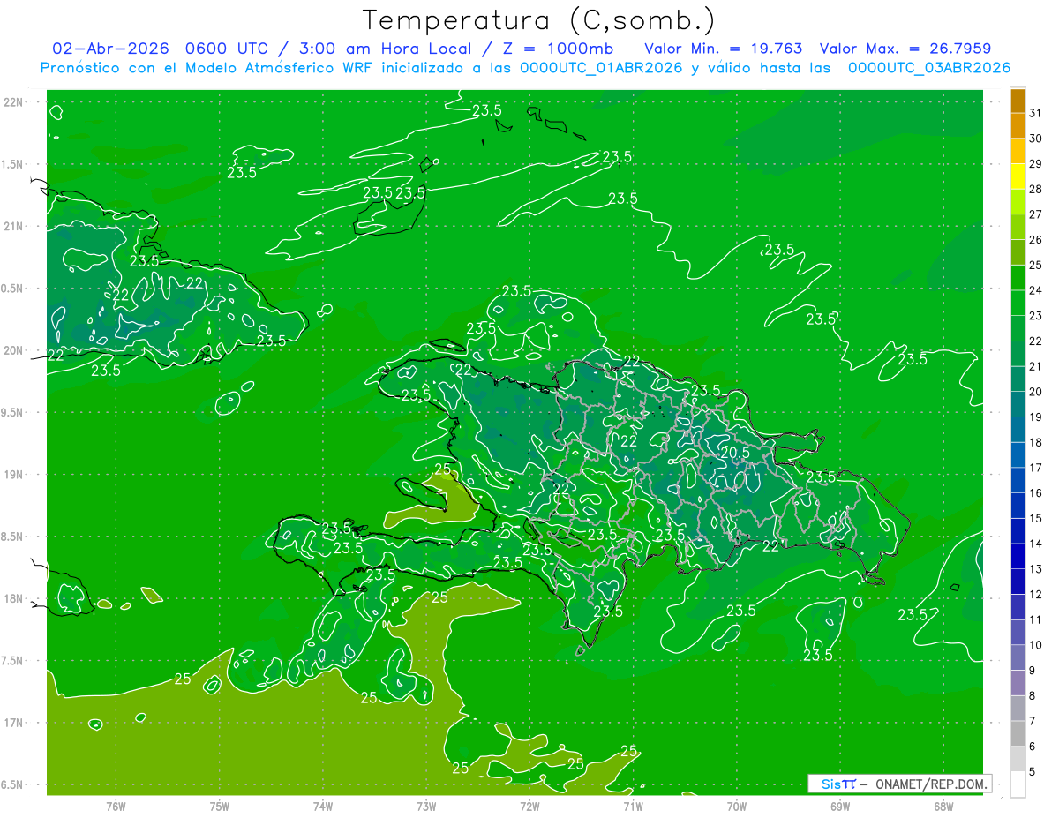
Task: Click the 68W longitude axis label
Action: (943, 806)
